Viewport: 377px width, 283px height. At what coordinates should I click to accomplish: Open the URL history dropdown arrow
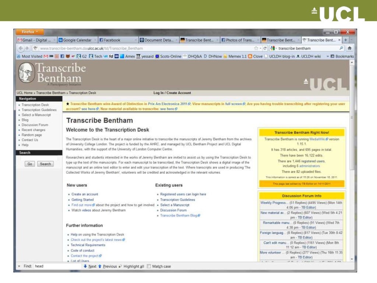[x=260, y=48]
